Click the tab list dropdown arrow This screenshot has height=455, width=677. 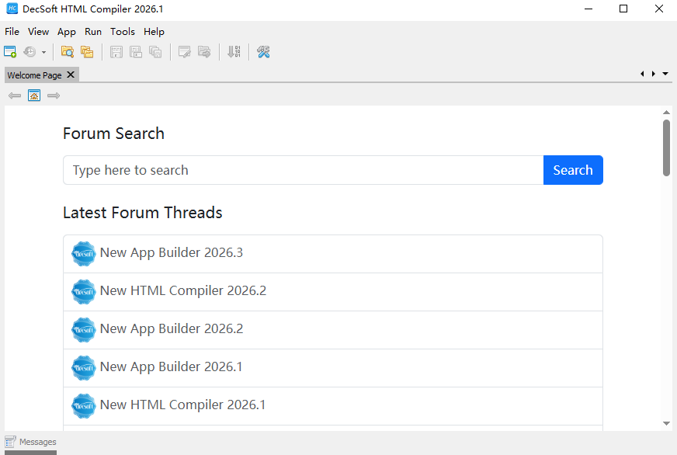tap(665, 73)
